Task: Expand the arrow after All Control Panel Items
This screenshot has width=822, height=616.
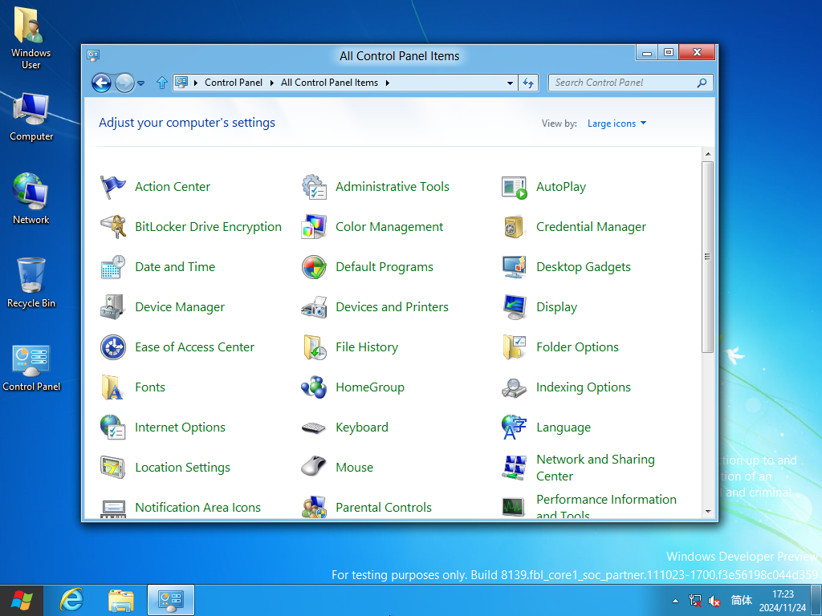Action: 388,83
